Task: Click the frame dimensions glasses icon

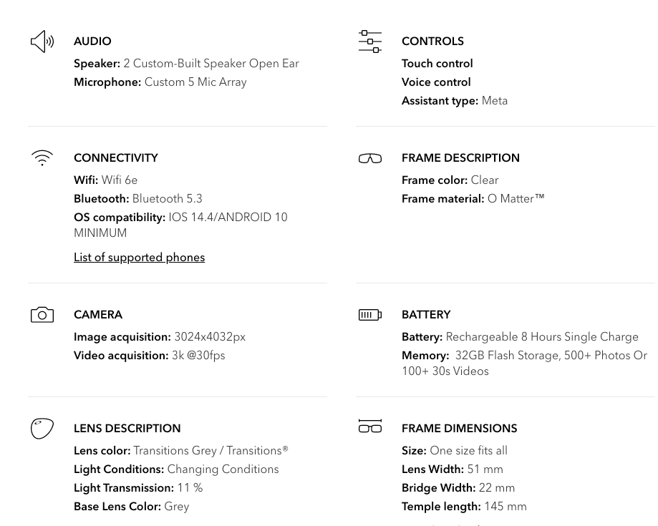Action: click(370, 427)
